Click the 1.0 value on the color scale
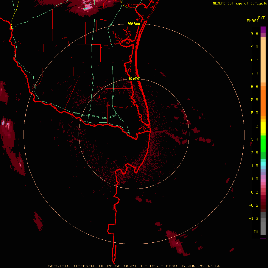The width and height of the screenshot is (268, 268). tap(255, 179)
